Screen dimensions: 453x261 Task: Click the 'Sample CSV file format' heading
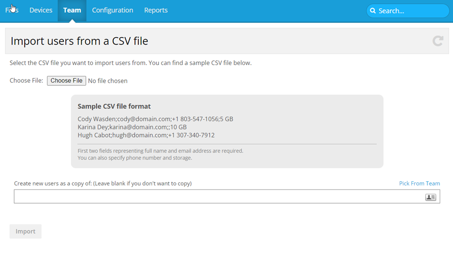coord(114,106)
